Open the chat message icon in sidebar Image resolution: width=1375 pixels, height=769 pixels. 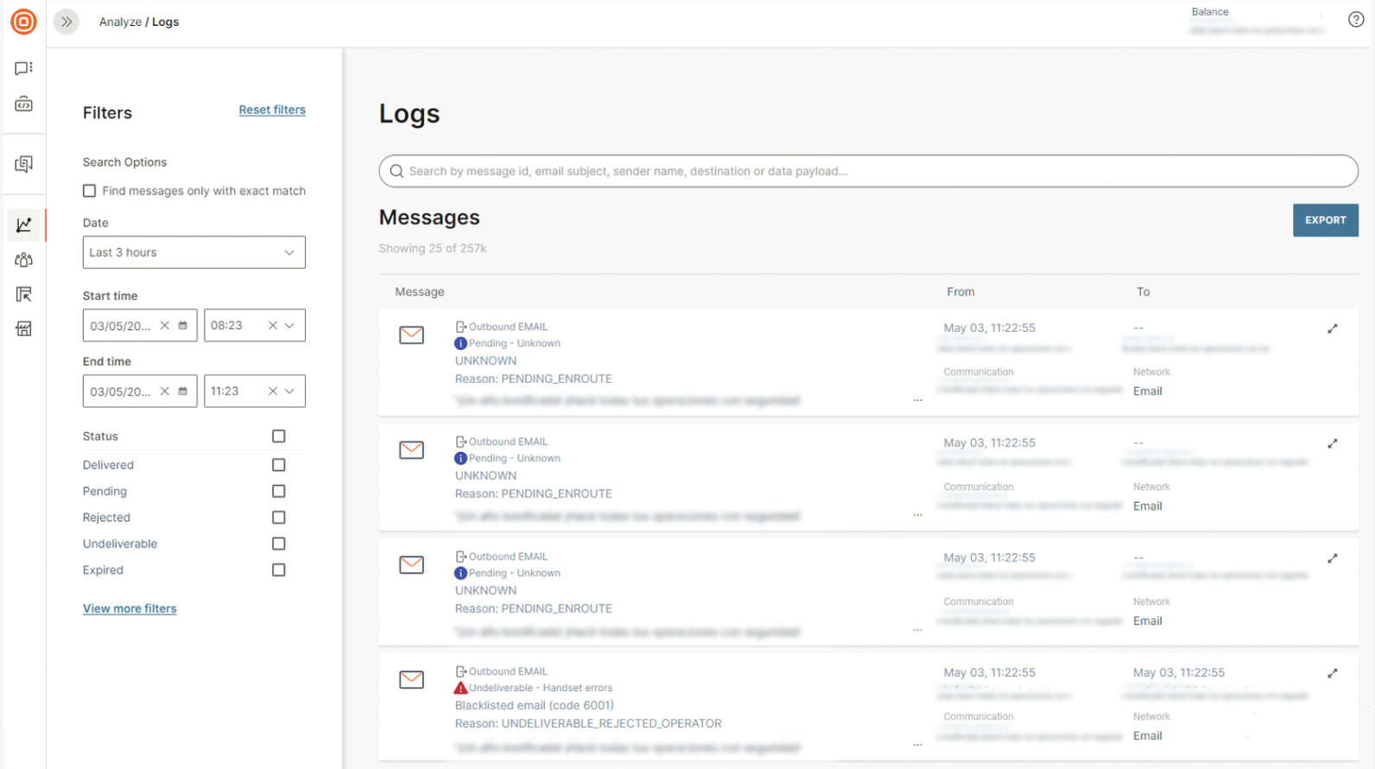24,68
